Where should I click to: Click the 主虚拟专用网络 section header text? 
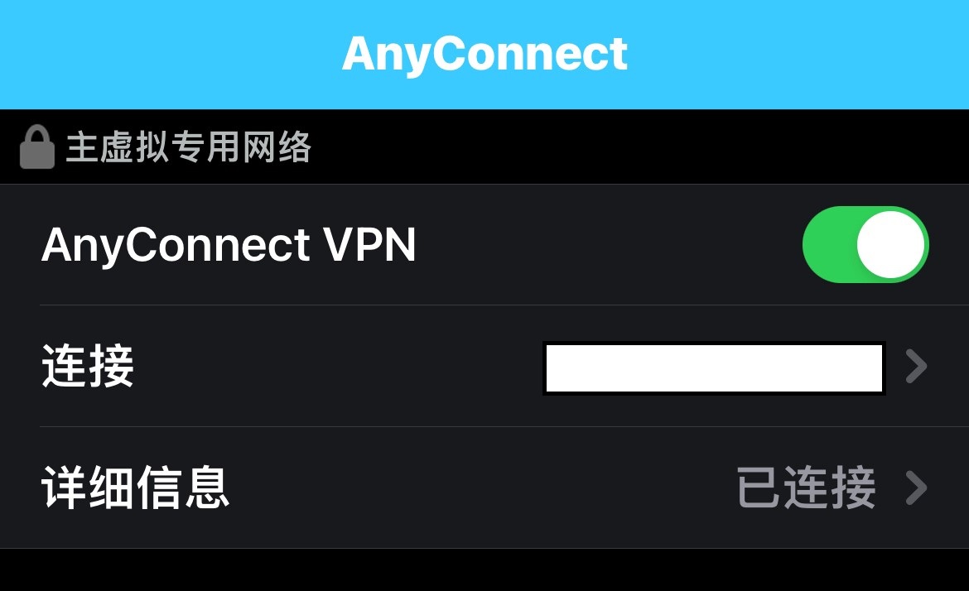click(x=189, y=147)
